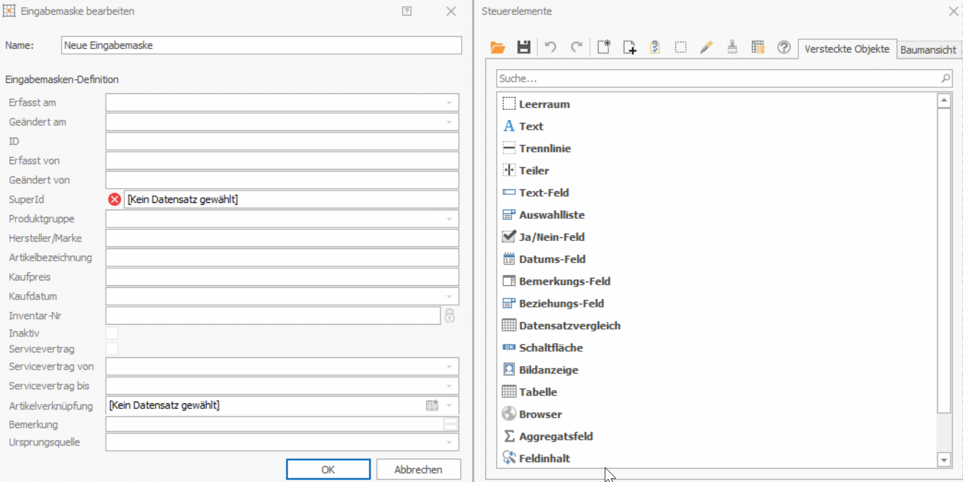Toggle the Servicevertrag checkbox
The image size is (963, 482).
[112, 349]
